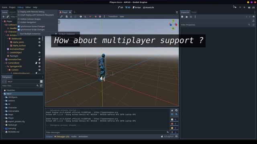Switch to 2D workspace
257x144 pixels.
[120, 7]
